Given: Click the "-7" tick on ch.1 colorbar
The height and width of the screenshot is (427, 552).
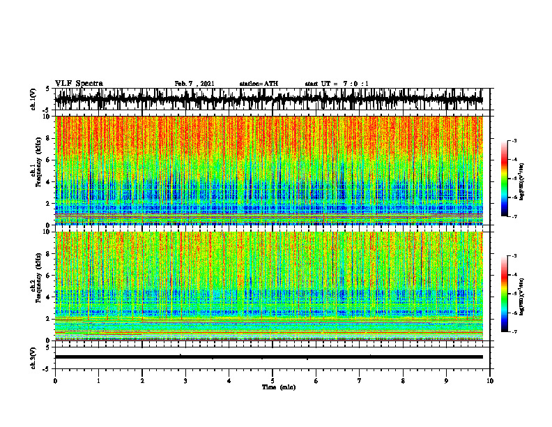Looking at the screenshot, I should tap(514, 216).
